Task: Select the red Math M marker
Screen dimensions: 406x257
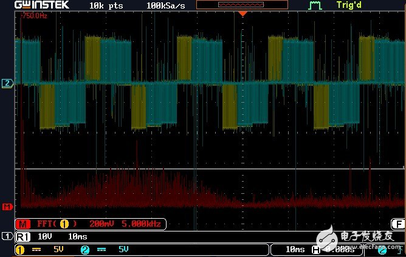Action: [7, 207]
